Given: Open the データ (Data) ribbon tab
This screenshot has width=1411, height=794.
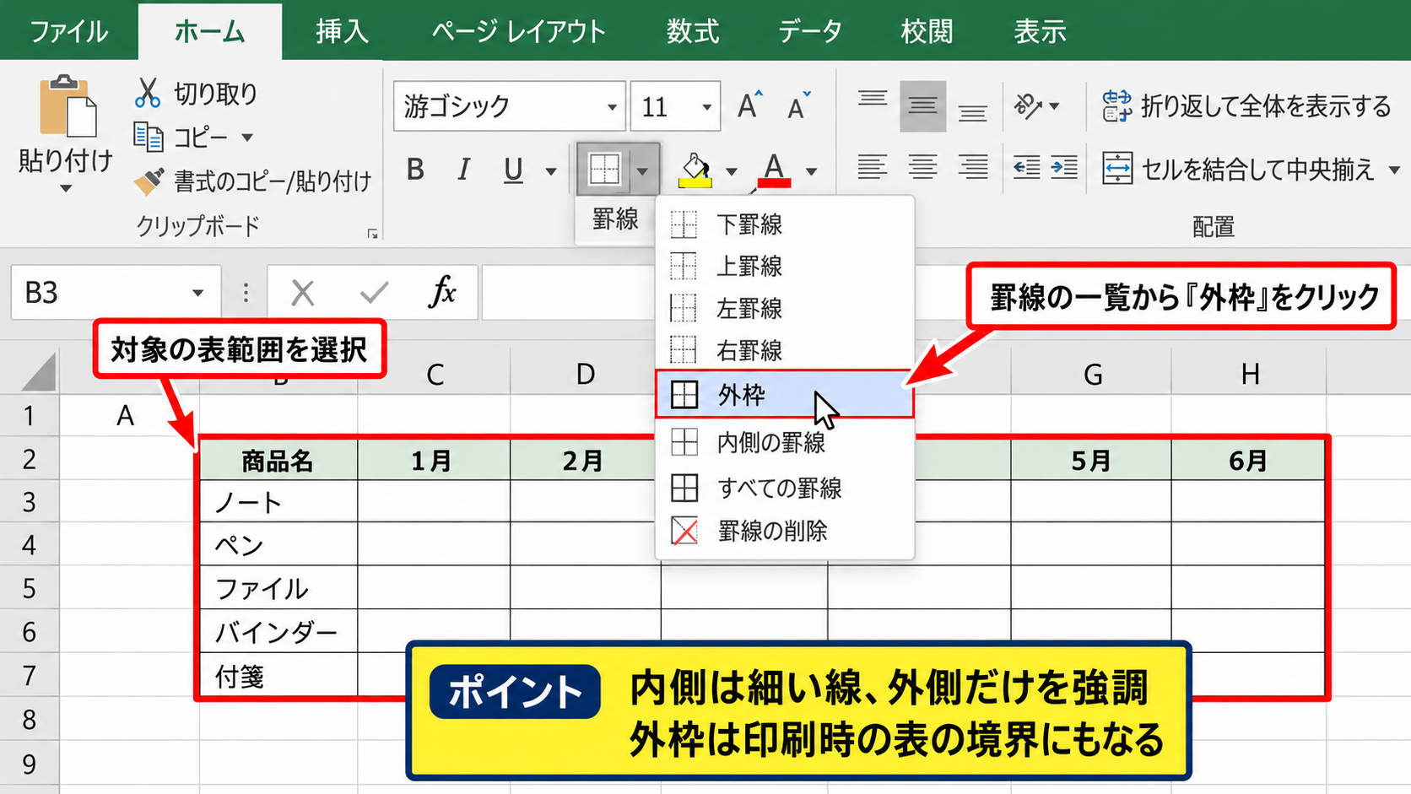Looking at the screenshot, I should point(810,31).
